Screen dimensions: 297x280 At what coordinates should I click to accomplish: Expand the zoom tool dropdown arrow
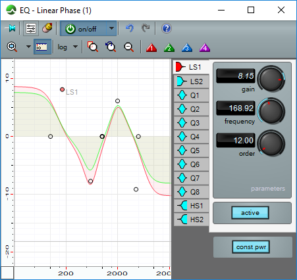(x=28, y=47)
